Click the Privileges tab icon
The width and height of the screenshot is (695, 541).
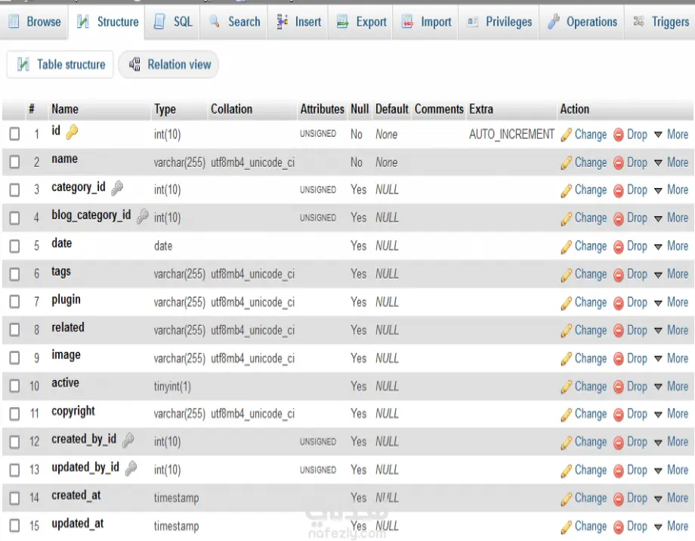472,21
